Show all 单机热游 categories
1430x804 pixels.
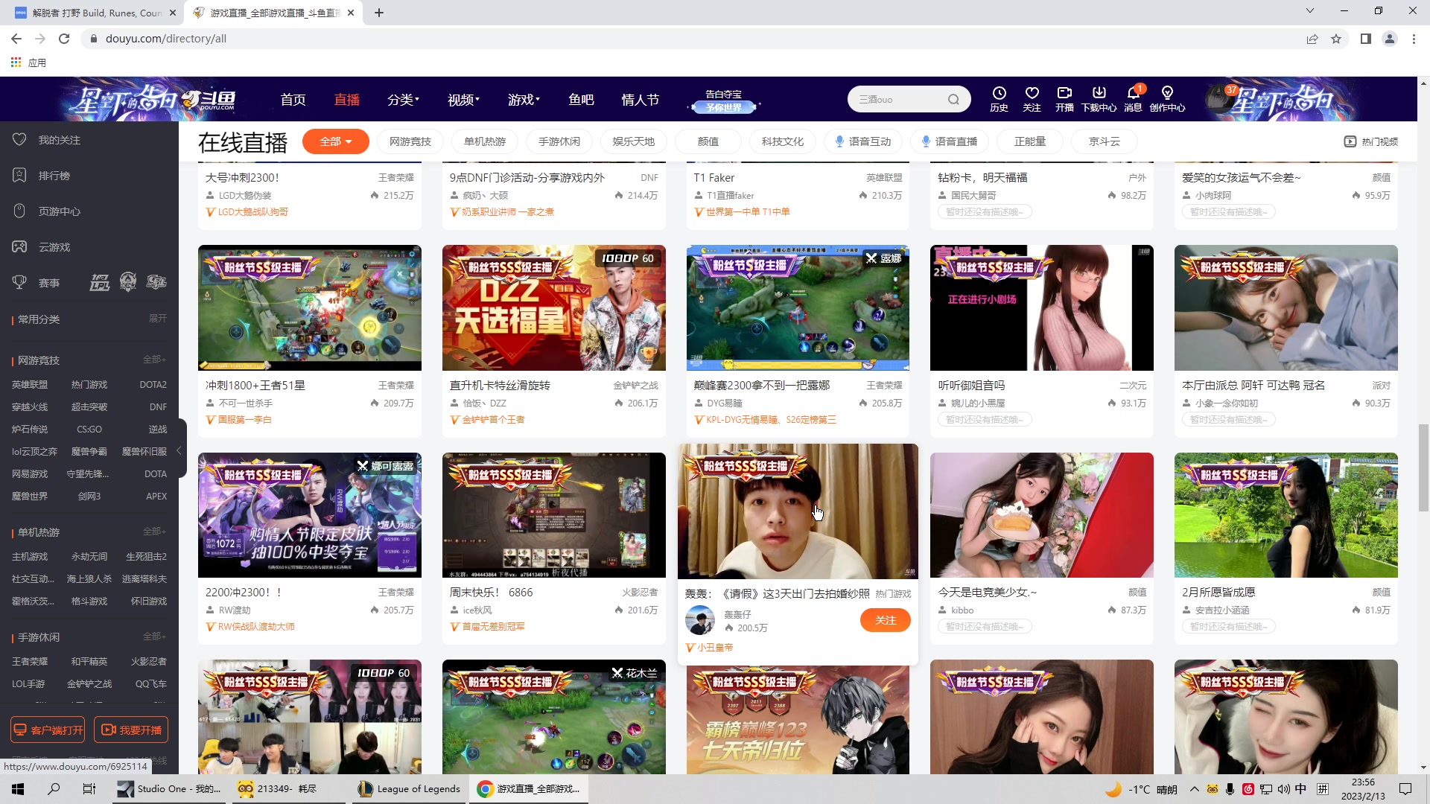click(x=154, y=532)
